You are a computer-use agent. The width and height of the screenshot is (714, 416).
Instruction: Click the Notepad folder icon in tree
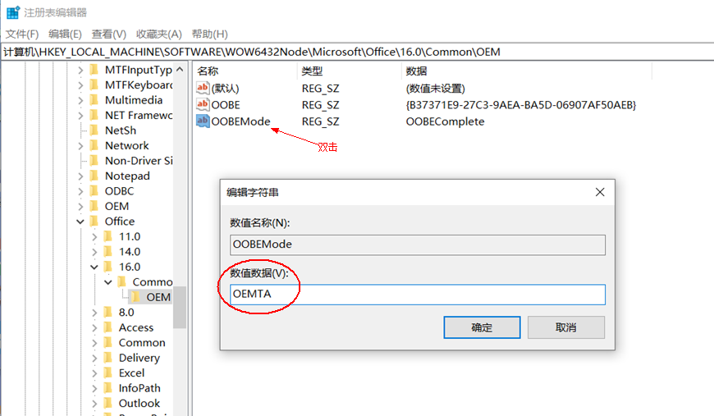(94, 176)
